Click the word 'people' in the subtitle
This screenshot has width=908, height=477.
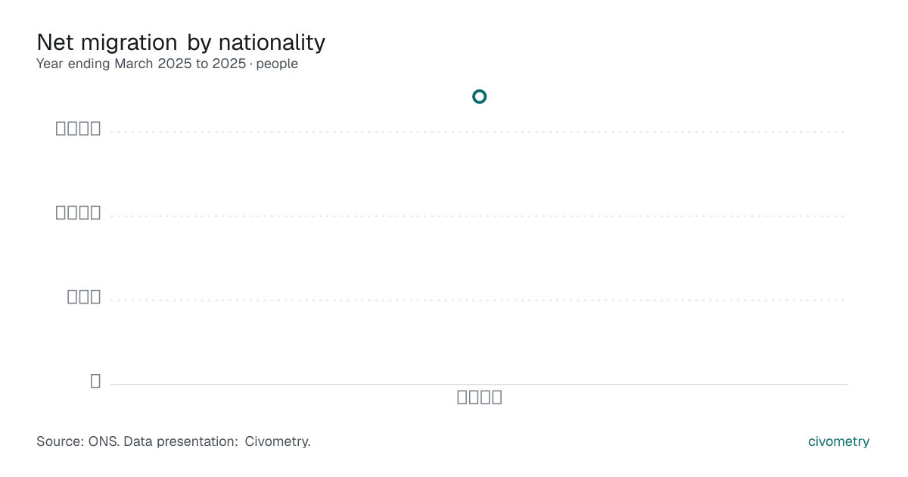277,64
